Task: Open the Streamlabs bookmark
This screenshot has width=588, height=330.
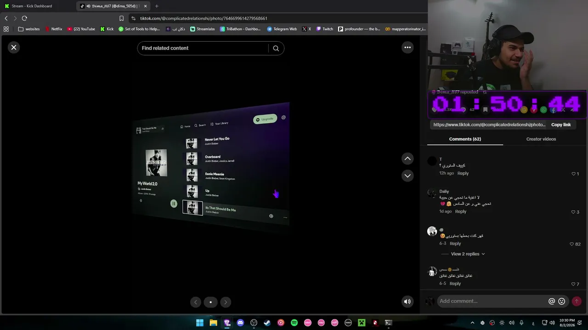Action: 202,29
